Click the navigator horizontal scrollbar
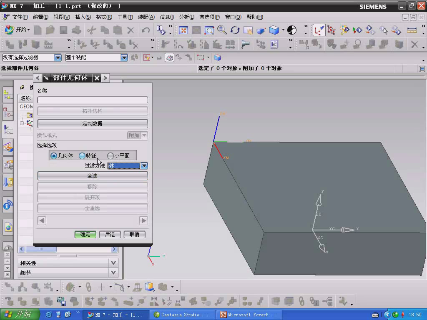Screen dimensions: 427x320 point(68,249)
